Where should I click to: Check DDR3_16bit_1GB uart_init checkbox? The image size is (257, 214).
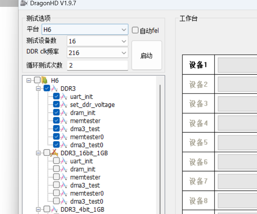pos(56,161)
